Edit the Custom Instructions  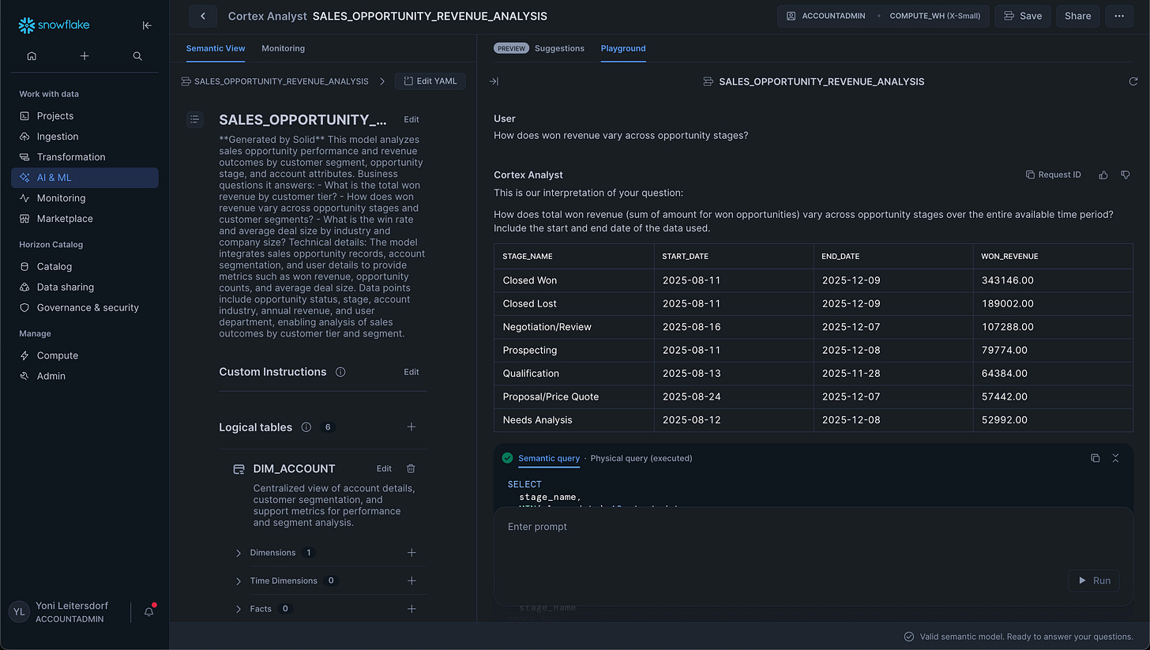click(x=412, y=372)
